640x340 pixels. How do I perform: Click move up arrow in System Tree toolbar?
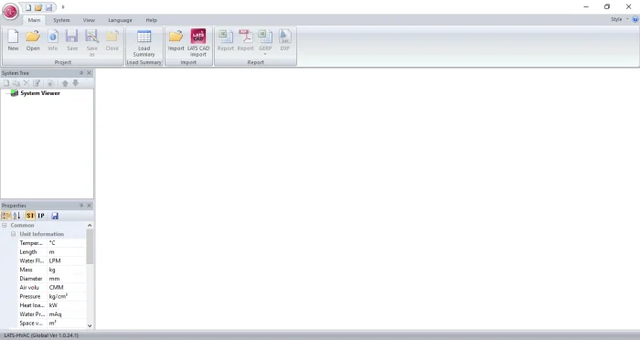(x=65, y=83)
